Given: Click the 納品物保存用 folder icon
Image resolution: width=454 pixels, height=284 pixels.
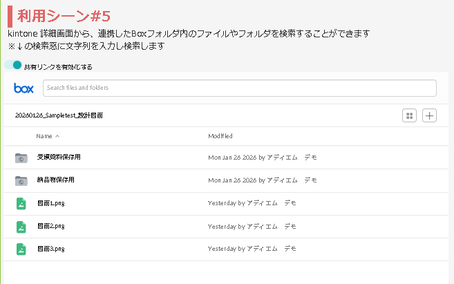Looking at the screenshot, I should pyautogui.click(x=21, y=180).
